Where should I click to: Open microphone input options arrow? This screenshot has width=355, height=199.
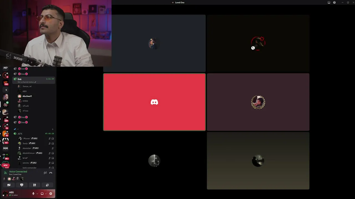click(37, 194)
